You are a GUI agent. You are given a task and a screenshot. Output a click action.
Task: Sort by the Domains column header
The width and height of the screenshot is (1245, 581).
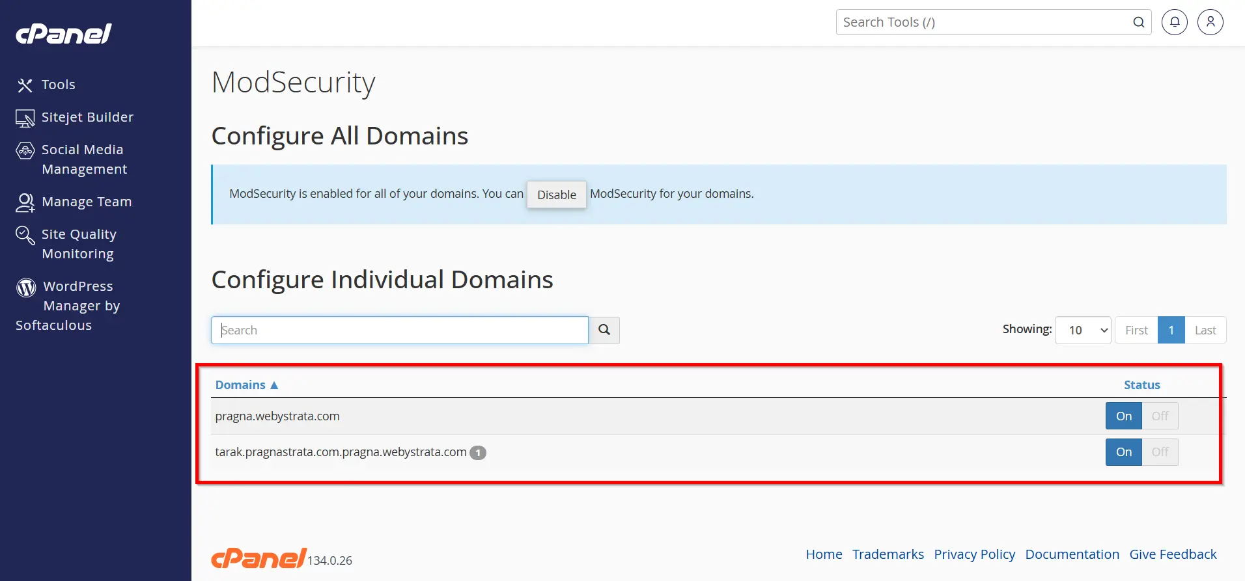click(240, 385)
